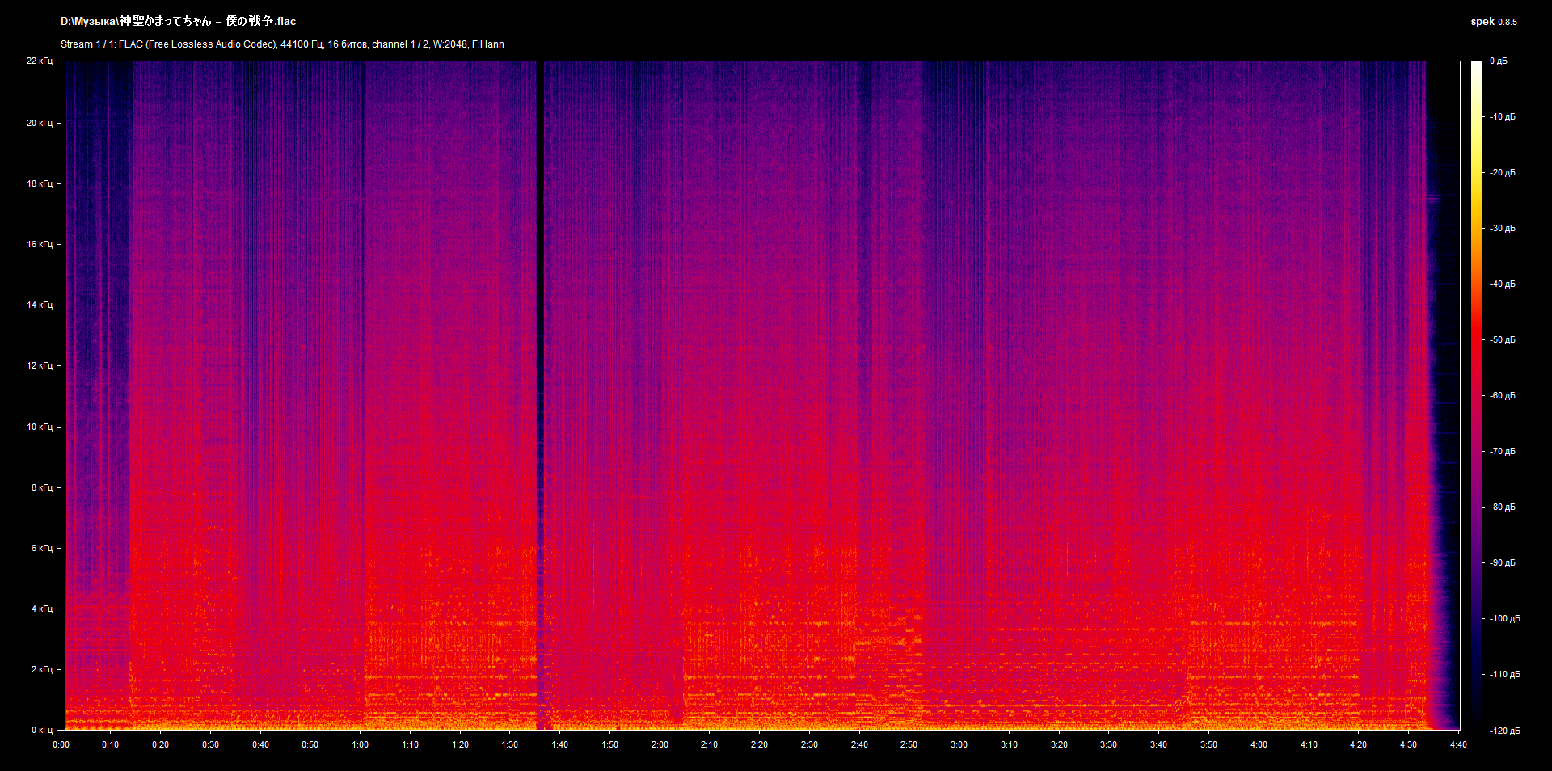Click the 3:00 time axis label
Image resolution: width=1552 pixels, height=771 pixels.
pyautogui.click(x=959, y=744)
